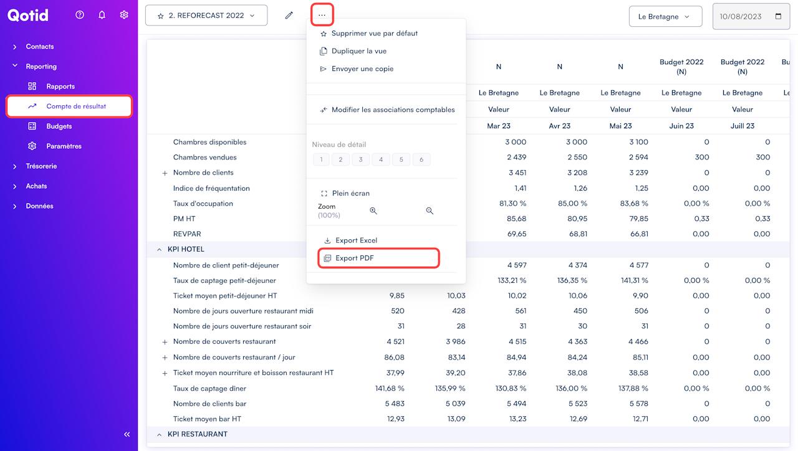The image size is (798, 451).
Task: Select detail level 3
Action: 360,160
